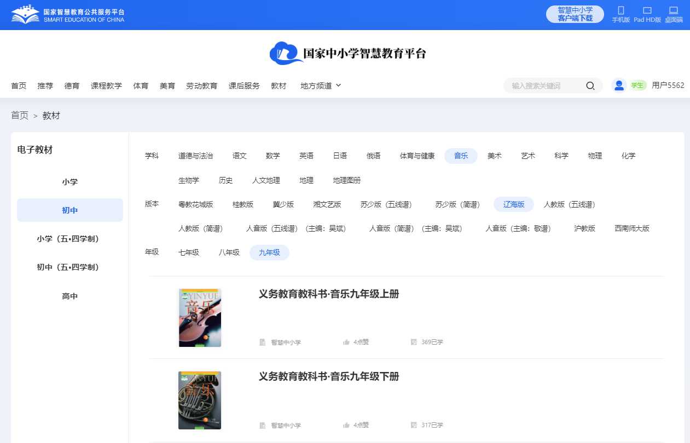Select the 人教版（五线谱） edition
Screen dimensions: 690x443
pos(570,204)
